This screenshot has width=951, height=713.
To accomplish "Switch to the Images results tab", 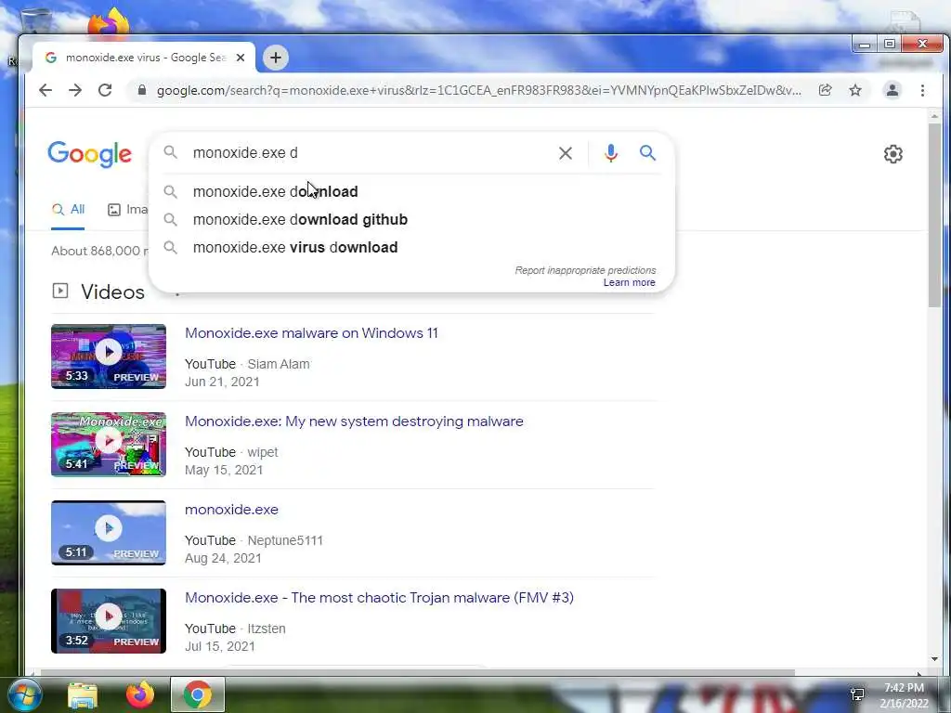I will tap(128, 210).
